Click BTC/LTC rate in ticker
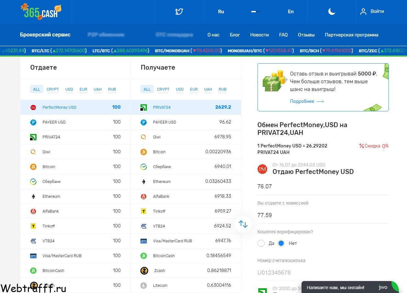The height and width of the screenshot is (293, 407). [x=60, y=51]
